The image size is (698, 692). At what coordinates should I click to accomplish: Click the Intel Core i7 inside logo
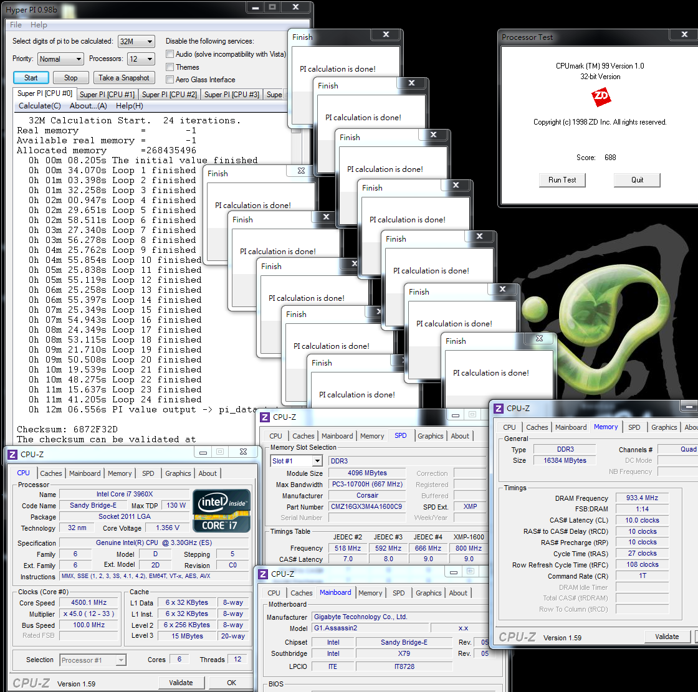(x=221, y=510)
